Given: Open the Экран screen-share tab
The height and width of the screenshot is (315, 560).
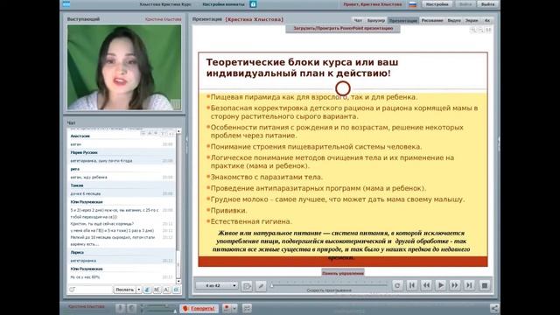Looking at the screenshot, I should coord(472,20).
